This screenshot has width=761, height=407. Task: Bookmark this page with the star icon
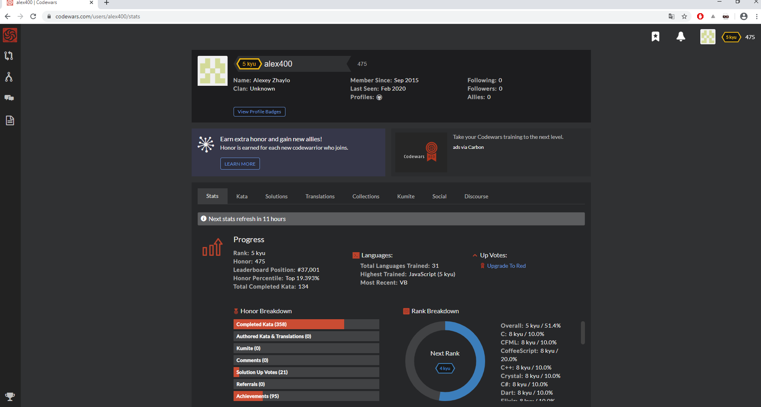[x=684, y=16]
